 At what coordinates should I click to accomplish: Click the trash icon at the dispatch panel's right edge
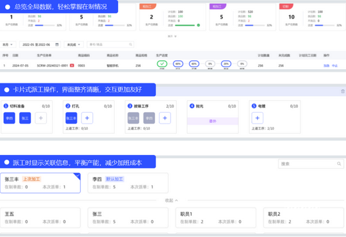343,92
